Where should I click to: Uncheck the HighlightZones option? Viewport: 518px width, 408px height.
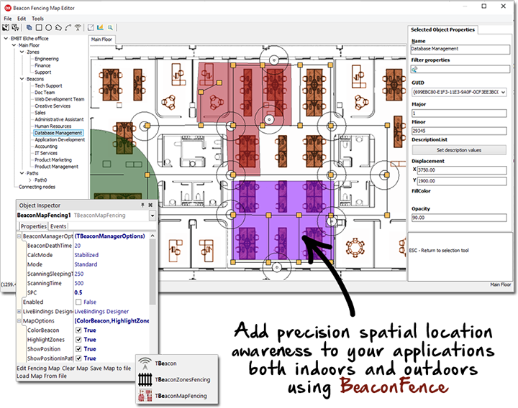78,340
